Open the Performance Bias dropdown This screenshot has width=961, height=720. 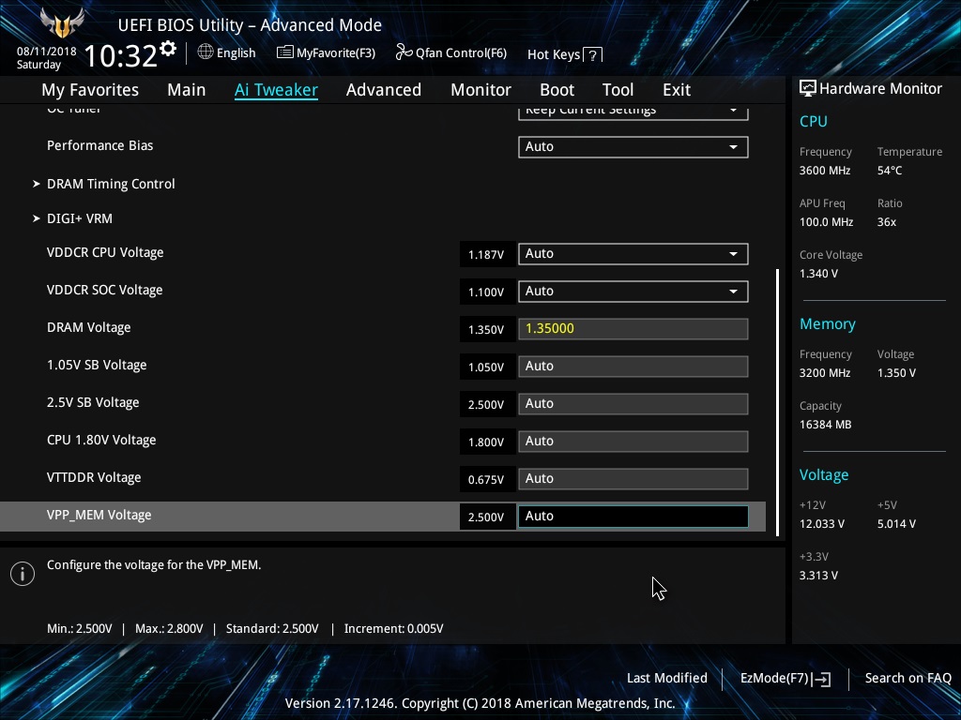pos(633,147)
